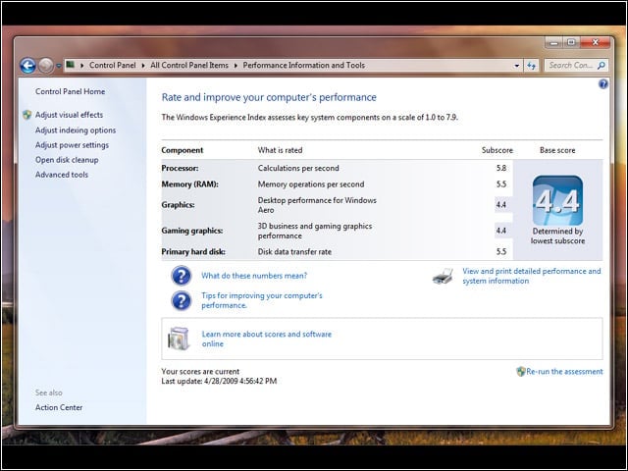Open What do these numbers mean? link
628x471 pixels.
pos(254,276)
